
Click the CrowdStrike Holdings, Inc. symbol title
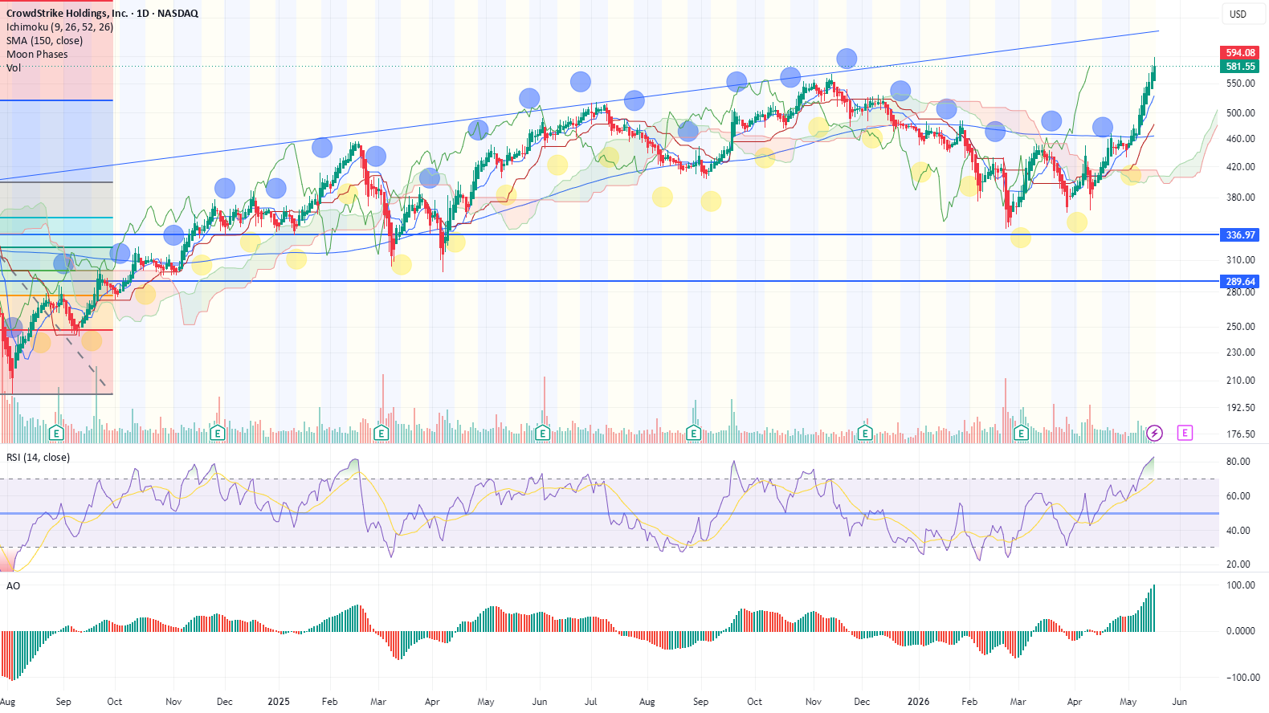tap(67, 13)
